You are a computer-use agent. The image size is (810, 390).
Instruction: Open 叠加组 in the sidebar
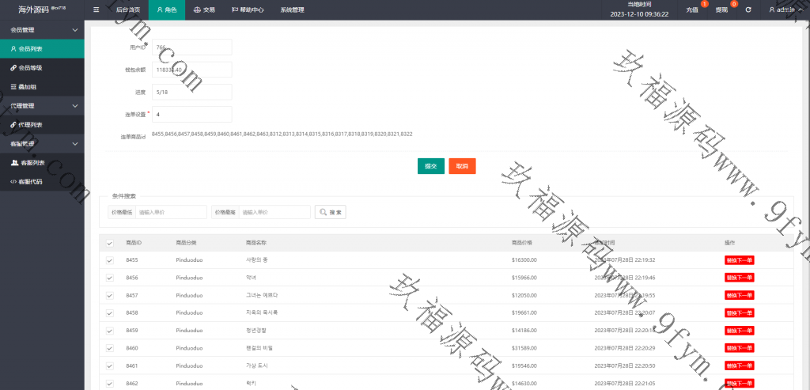27,86
